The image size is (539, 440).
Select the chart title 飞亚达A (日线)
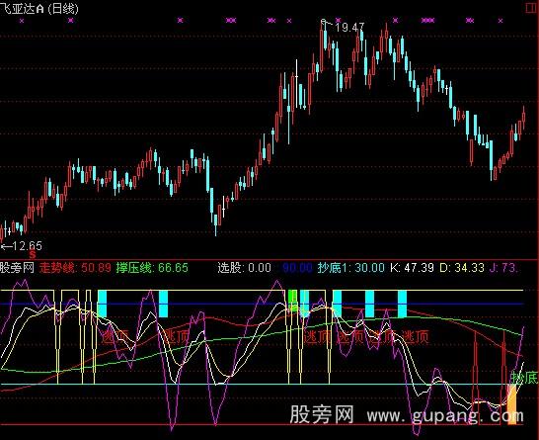(39, 8)
